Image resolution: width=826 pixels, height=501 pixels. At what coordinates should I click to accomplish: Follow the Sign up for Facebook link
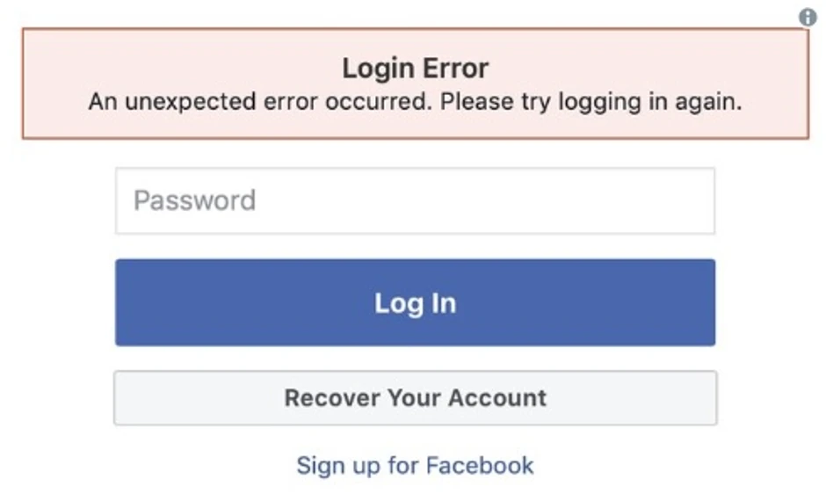point(415,465)
